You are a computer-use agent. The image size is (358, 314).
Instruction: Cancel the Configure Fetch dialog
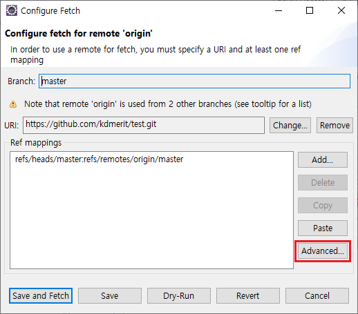(317, 295)
